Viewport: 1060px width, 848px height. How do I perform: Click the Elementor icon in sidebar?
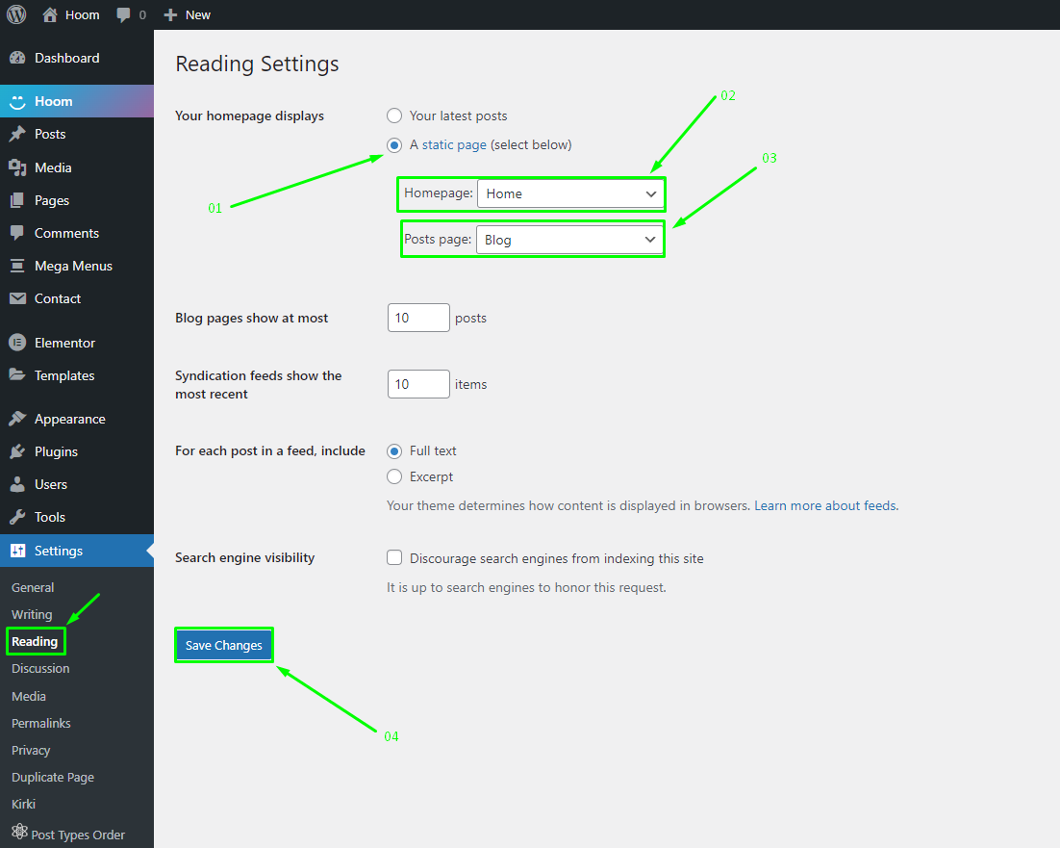[17, 343]
